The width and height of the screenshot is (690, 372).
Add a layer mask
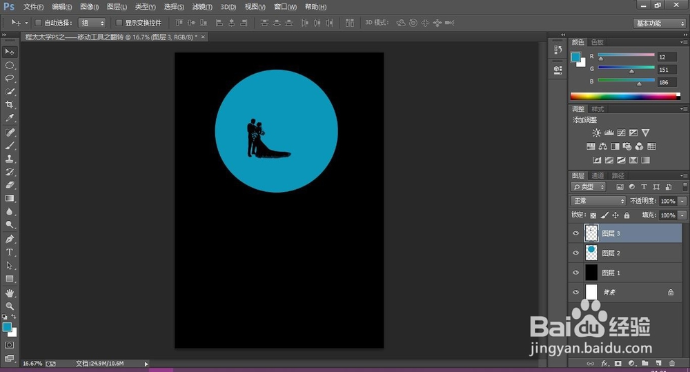click(x=618, y=363)
